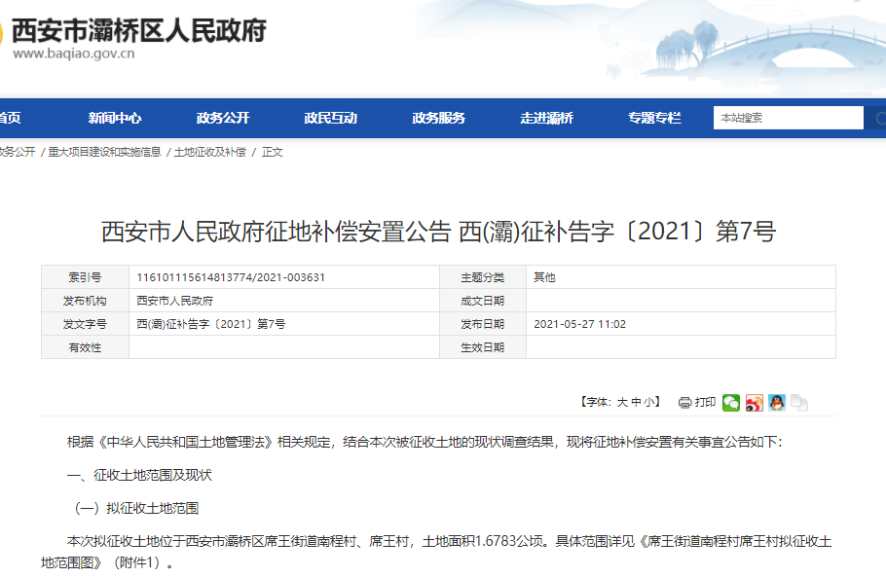
Task: Open the 新闻中心 nav menu
Action: [115, 119]
